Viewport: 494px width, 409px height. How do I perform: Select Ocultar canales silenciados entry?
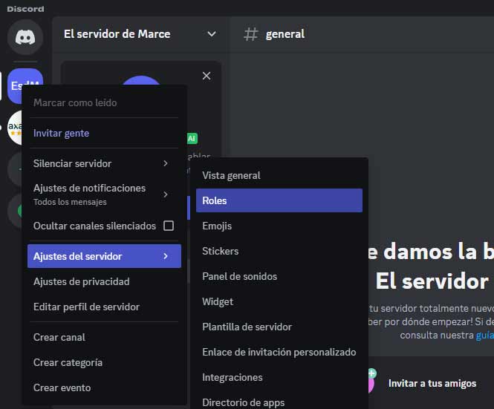(104, 226)
